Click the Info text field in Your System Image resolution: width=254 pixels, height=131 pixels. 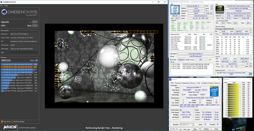[x=24, y=52]
